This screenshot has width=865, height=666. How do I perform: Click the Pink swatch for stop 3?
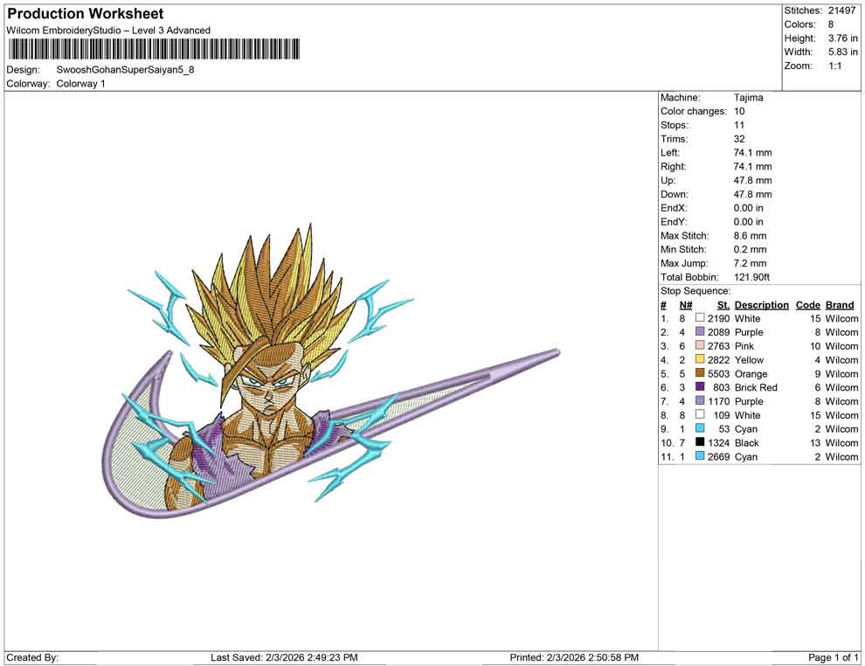point(699,346)
